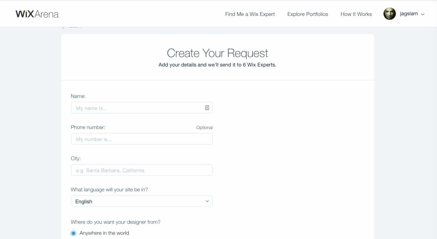Image resolution: width=437 pixels, height=239 pixels.
Task: Focus the 'My number is...' phone field
Action: click(142, 139)
